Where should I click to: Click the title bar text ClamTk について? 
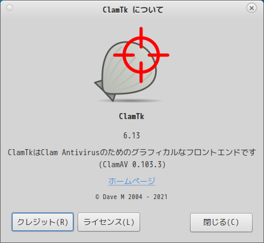click(133, 10)
